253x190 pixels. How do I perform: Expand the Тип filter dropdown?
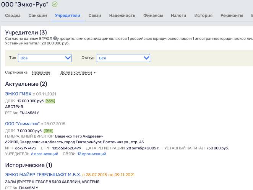pos(45,58)
